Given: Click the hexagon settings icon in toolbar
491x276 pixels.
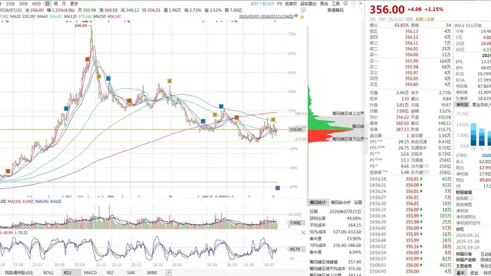Looking at the screenshot, I should 346,4.
